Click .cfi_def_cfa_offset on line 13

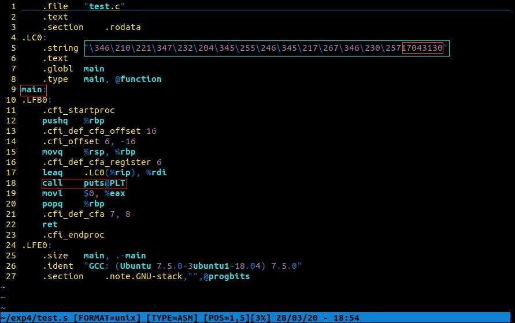click(92, 131)
